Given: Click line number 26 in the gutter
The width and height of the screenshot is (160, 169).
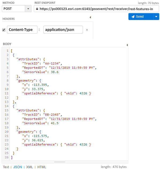Looking at the screenshot, I should (7, 157).
